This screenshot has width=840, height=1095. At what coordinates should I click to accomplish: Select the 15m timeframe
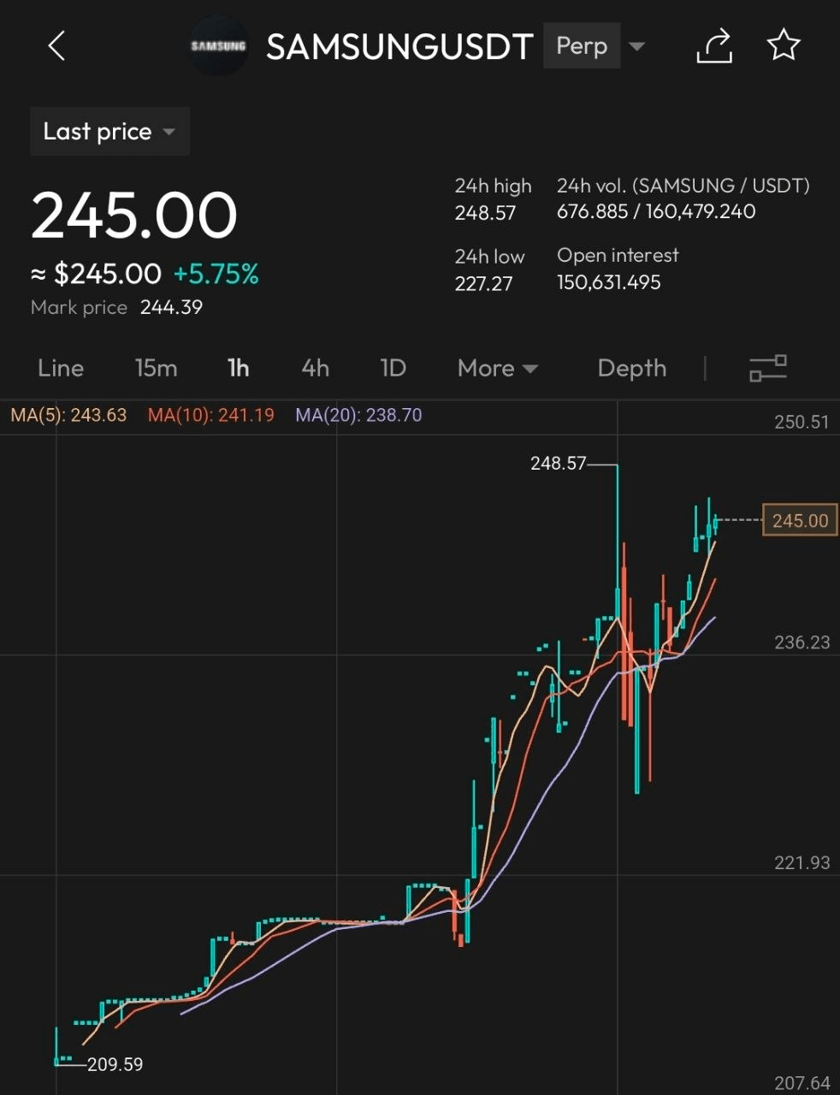click(x=156, y=368)
